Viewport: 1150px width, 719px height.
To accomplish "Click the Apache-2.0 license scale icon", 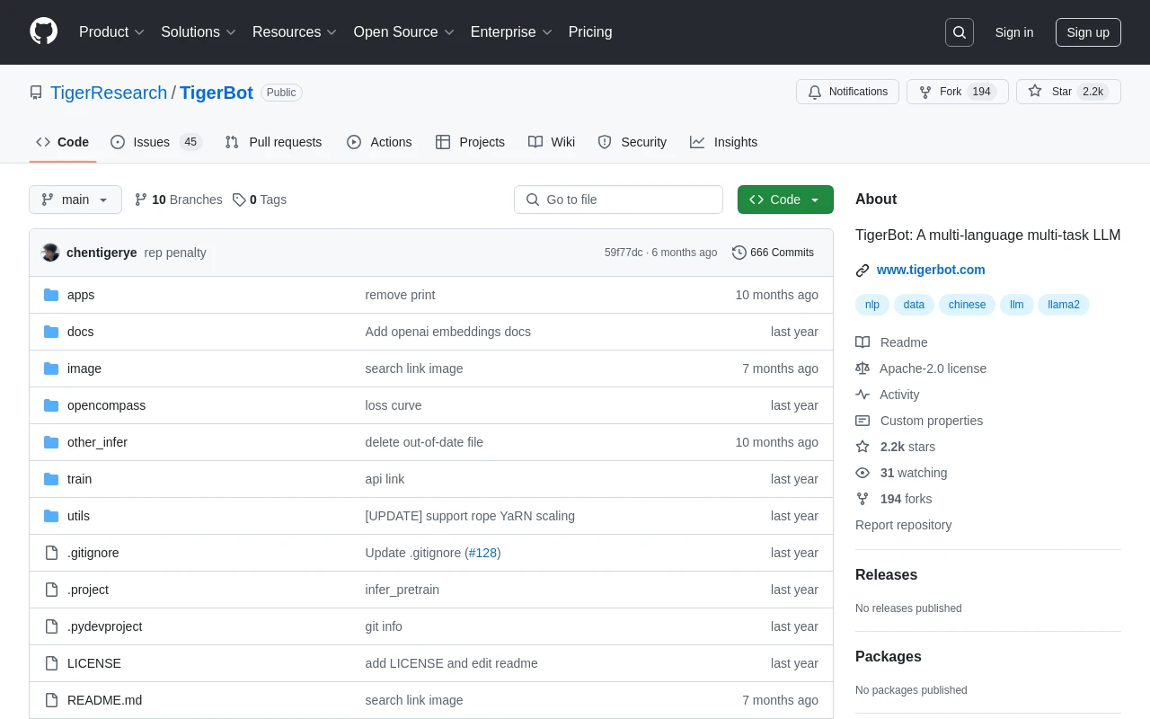I will (x=862, y=368).
